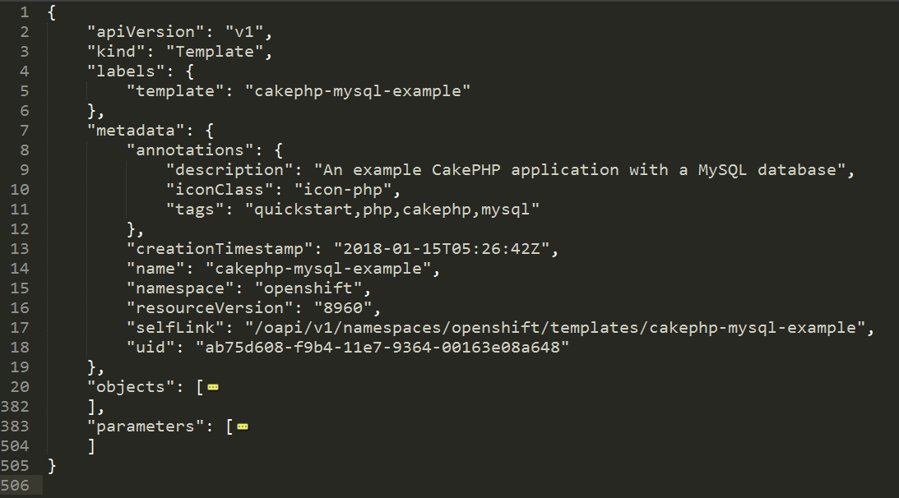Click the "template" label value on line 5
Viewport: 899px width, 498px height.
pyautogui.click(x=358, y=91)
